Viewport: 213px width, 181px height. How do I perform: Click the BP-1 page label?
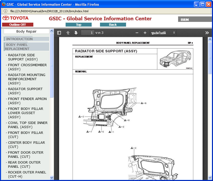click(x=190, y=43)
